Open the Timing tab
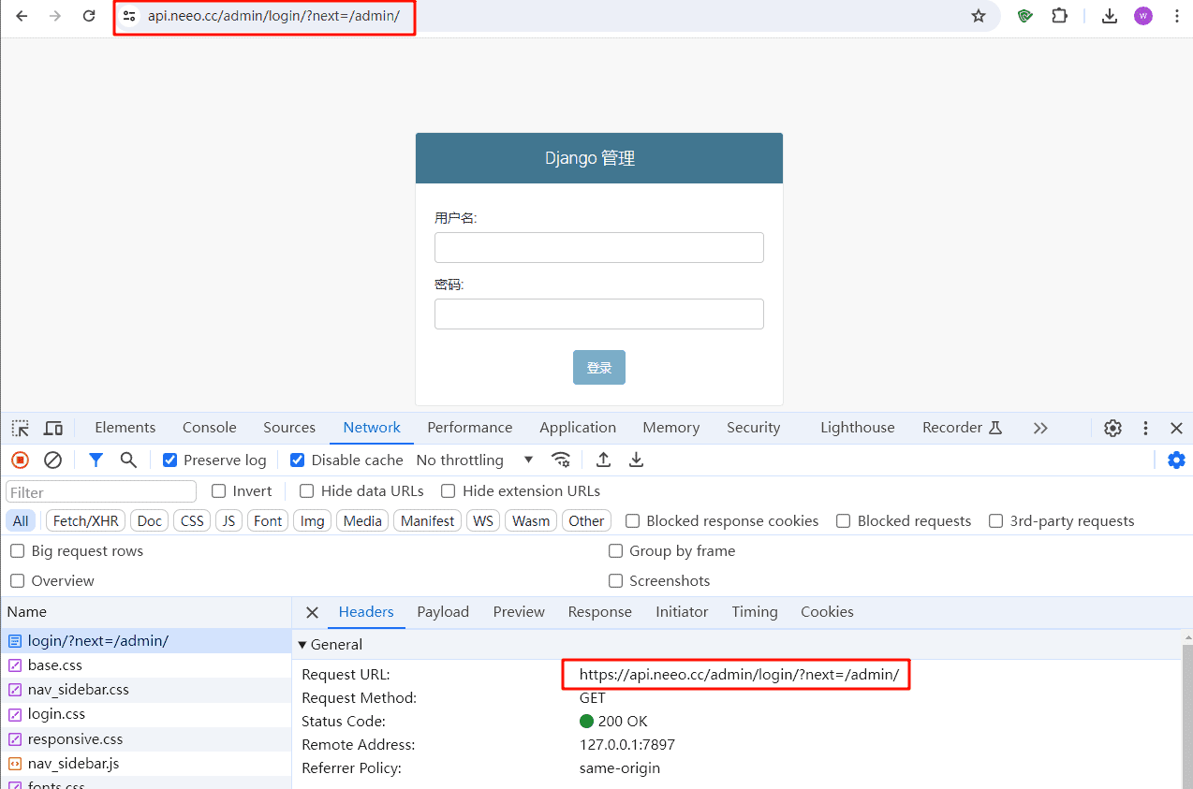The height and width of the screenshot is (789, 1193). pos(755,612)
